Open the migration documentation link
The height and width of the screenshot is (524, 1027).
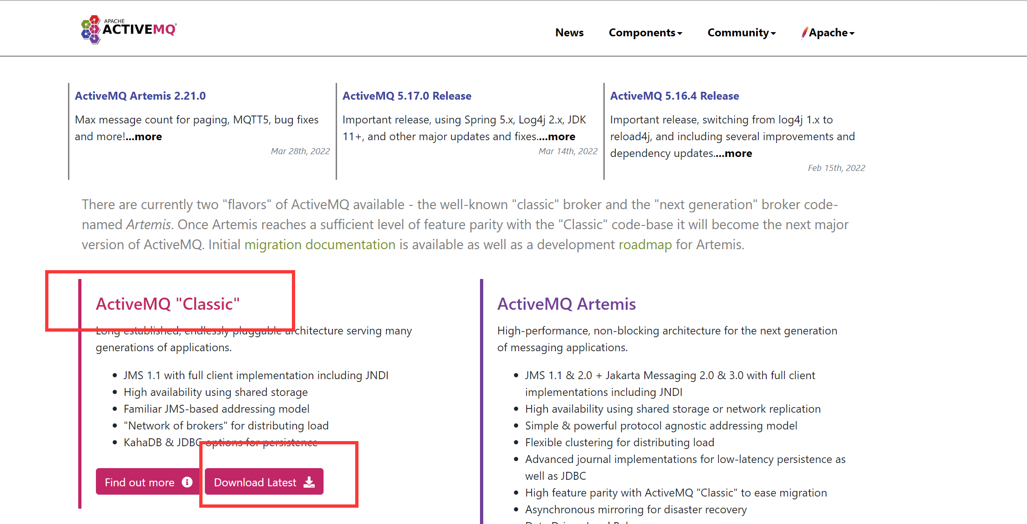pos(320,245)
